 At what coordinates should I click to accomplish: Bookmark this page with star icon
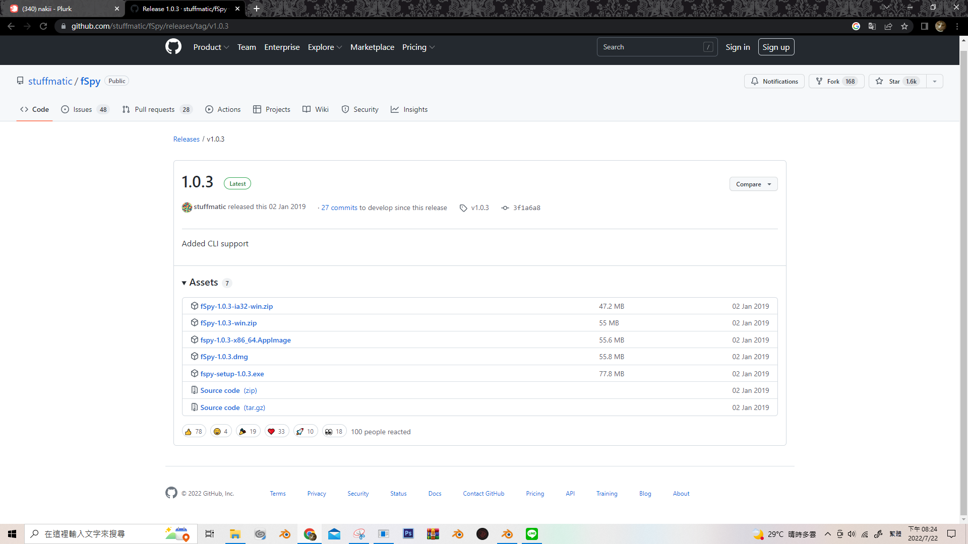pos(904,26)
